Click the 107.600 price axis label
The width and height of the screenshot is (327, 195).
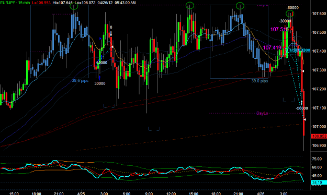click(x=319, y=14)
